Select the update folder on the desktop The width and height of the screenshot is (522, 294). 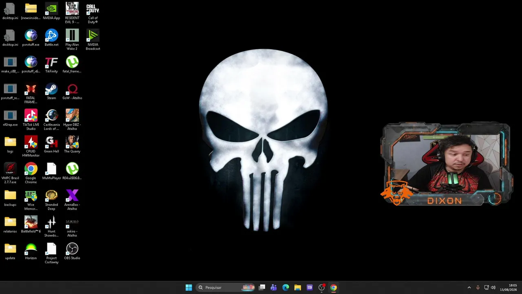(x=10, y=252)
